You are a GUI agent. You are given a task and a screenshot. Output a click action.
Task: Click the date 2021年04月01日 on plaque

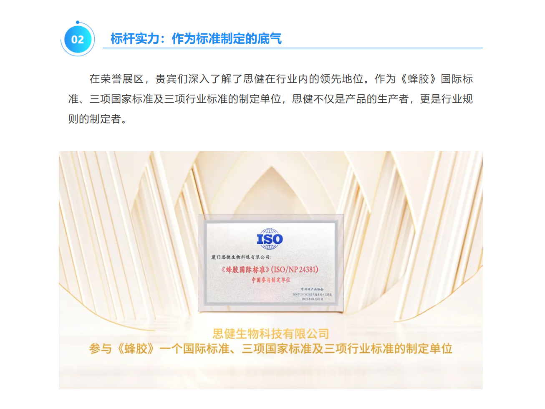click(x=312, y=299)
